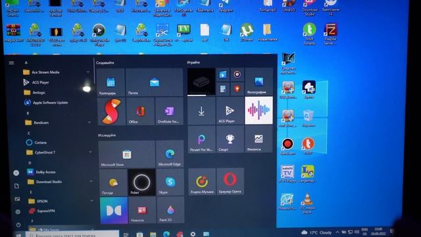Select the VLC media player desktop icon
This screenshot has width=421, height=237.
pos(307,203)
